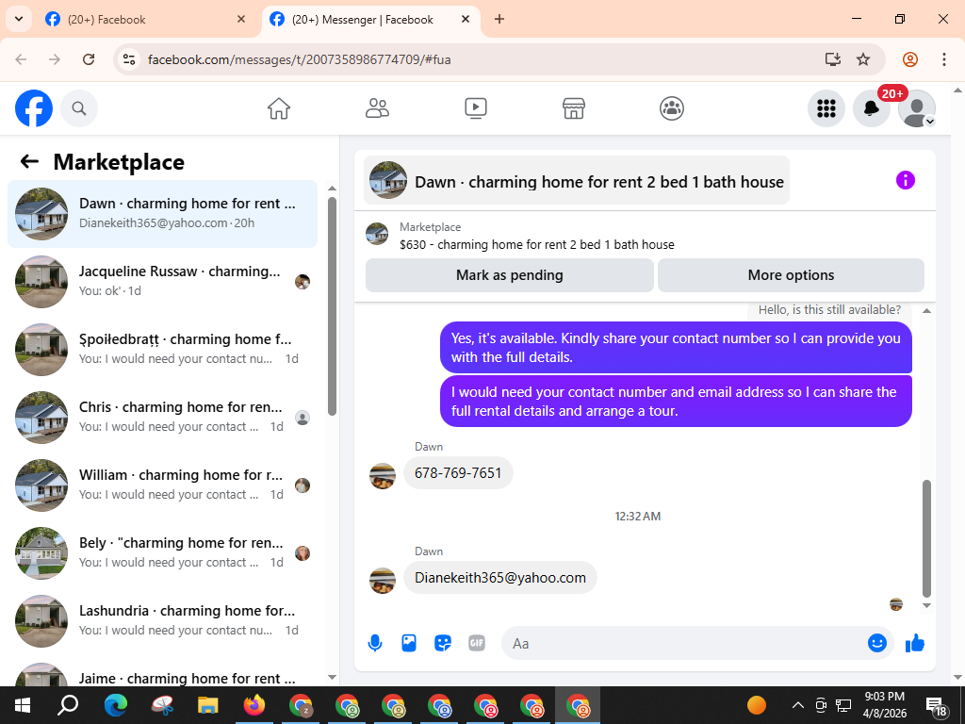Open a new browser tab
This screenshot has width=965, height=724.
pyautogui.click(x=499, y=19)
